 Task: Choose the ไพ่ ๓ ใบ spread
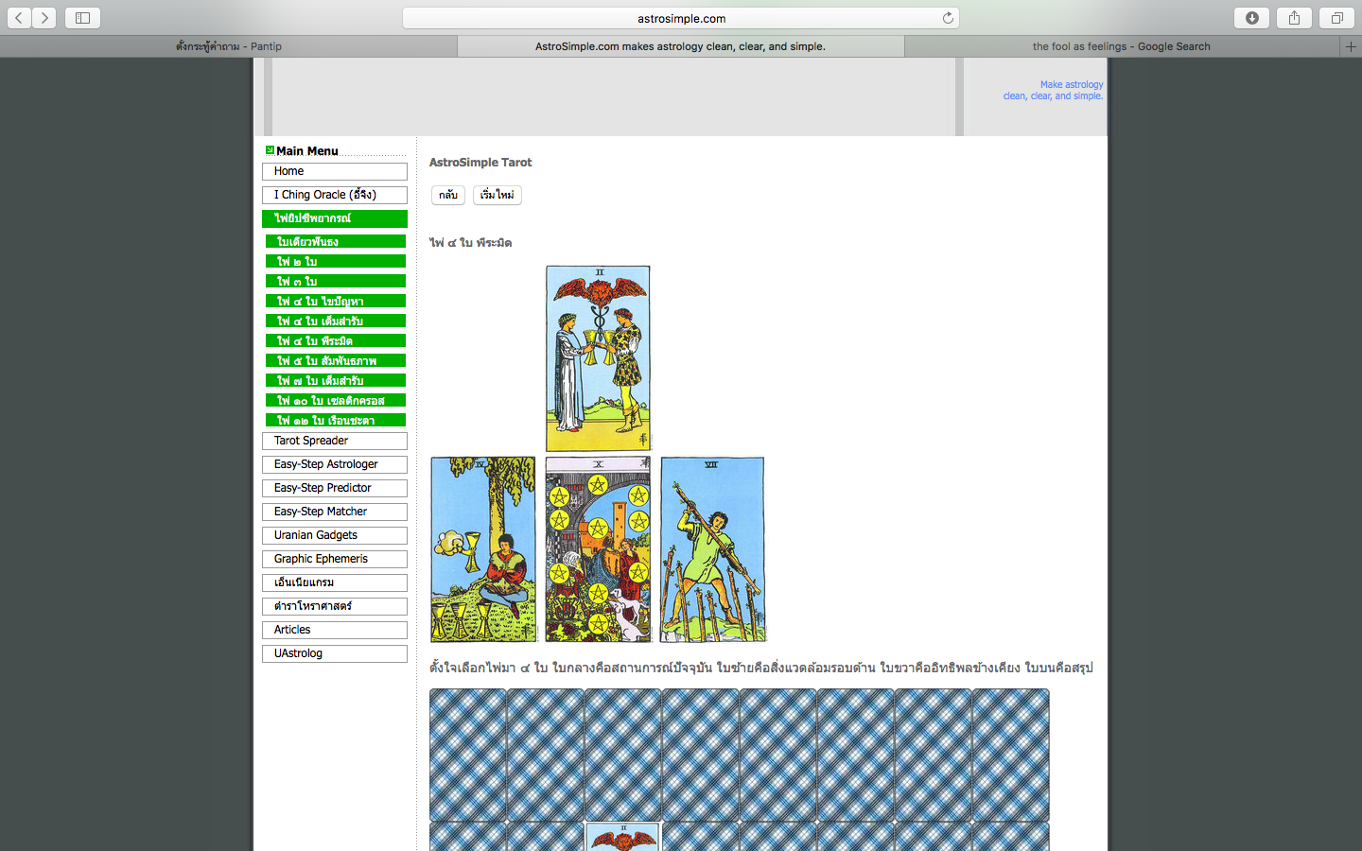coord(336,282)
